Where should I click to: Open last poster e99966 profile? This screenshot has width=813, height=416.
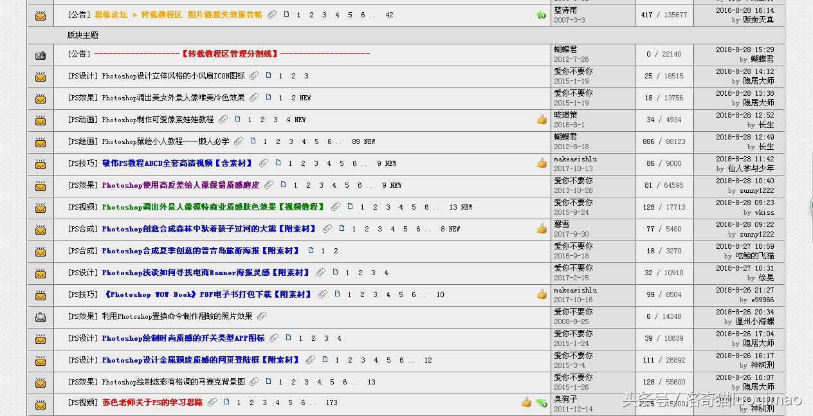point(762,300)
